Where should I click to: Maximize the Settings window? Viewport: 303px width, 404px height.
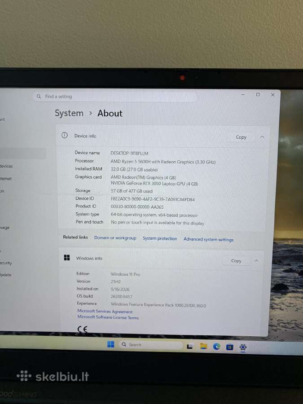pyautogui.click(x=258, y=95)
